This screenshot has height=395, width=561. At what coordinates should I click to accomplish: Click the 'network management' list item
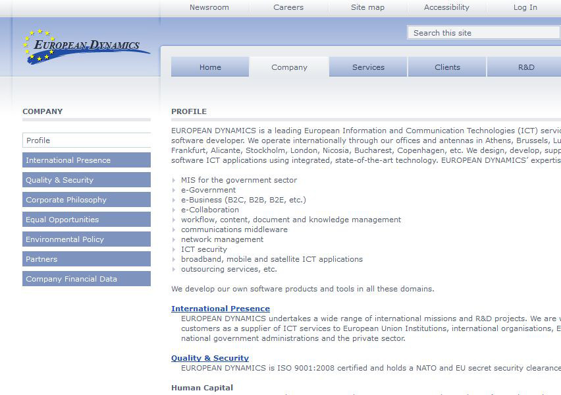(222, 239)
